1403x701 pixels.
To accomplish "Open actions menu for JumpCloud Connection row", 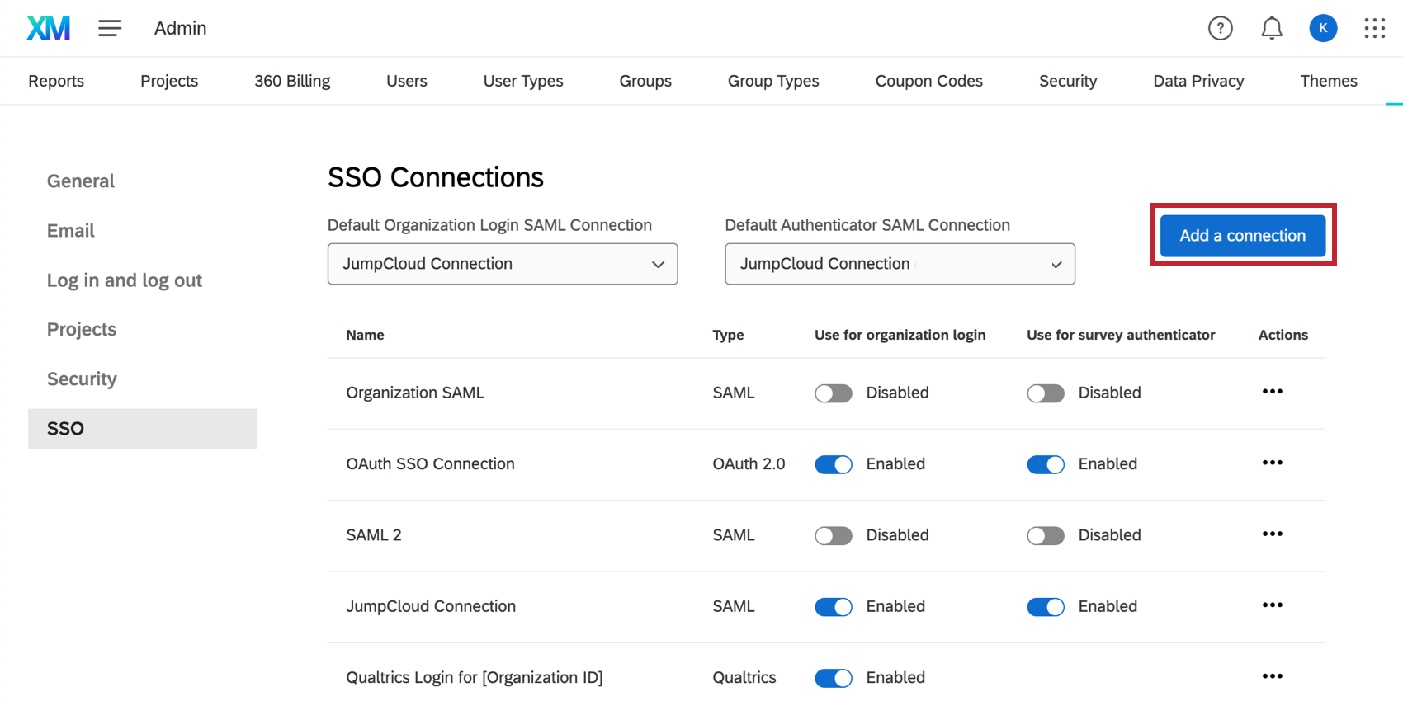I will (1273, 605).
